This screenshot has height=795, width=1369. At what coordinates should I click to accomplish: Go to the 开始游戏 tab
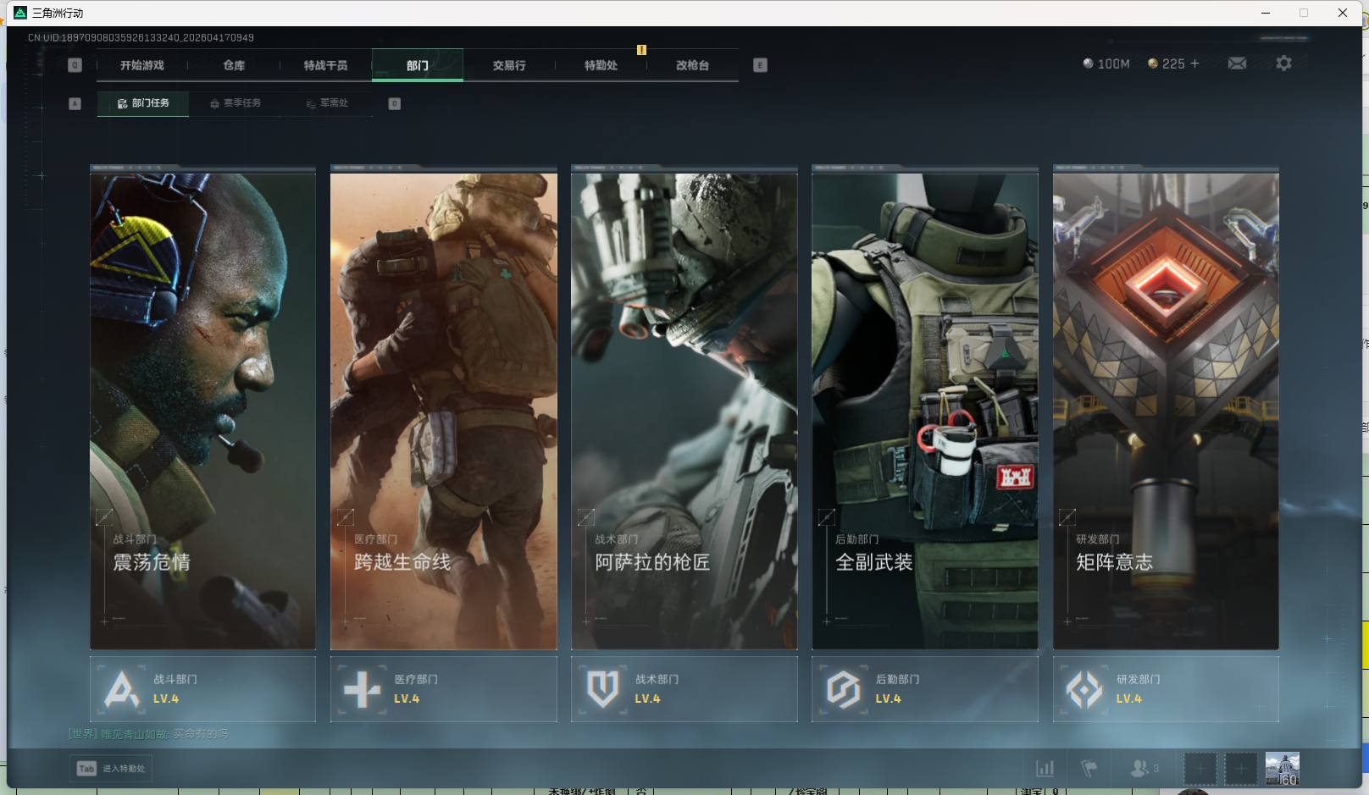pos(141,65)
